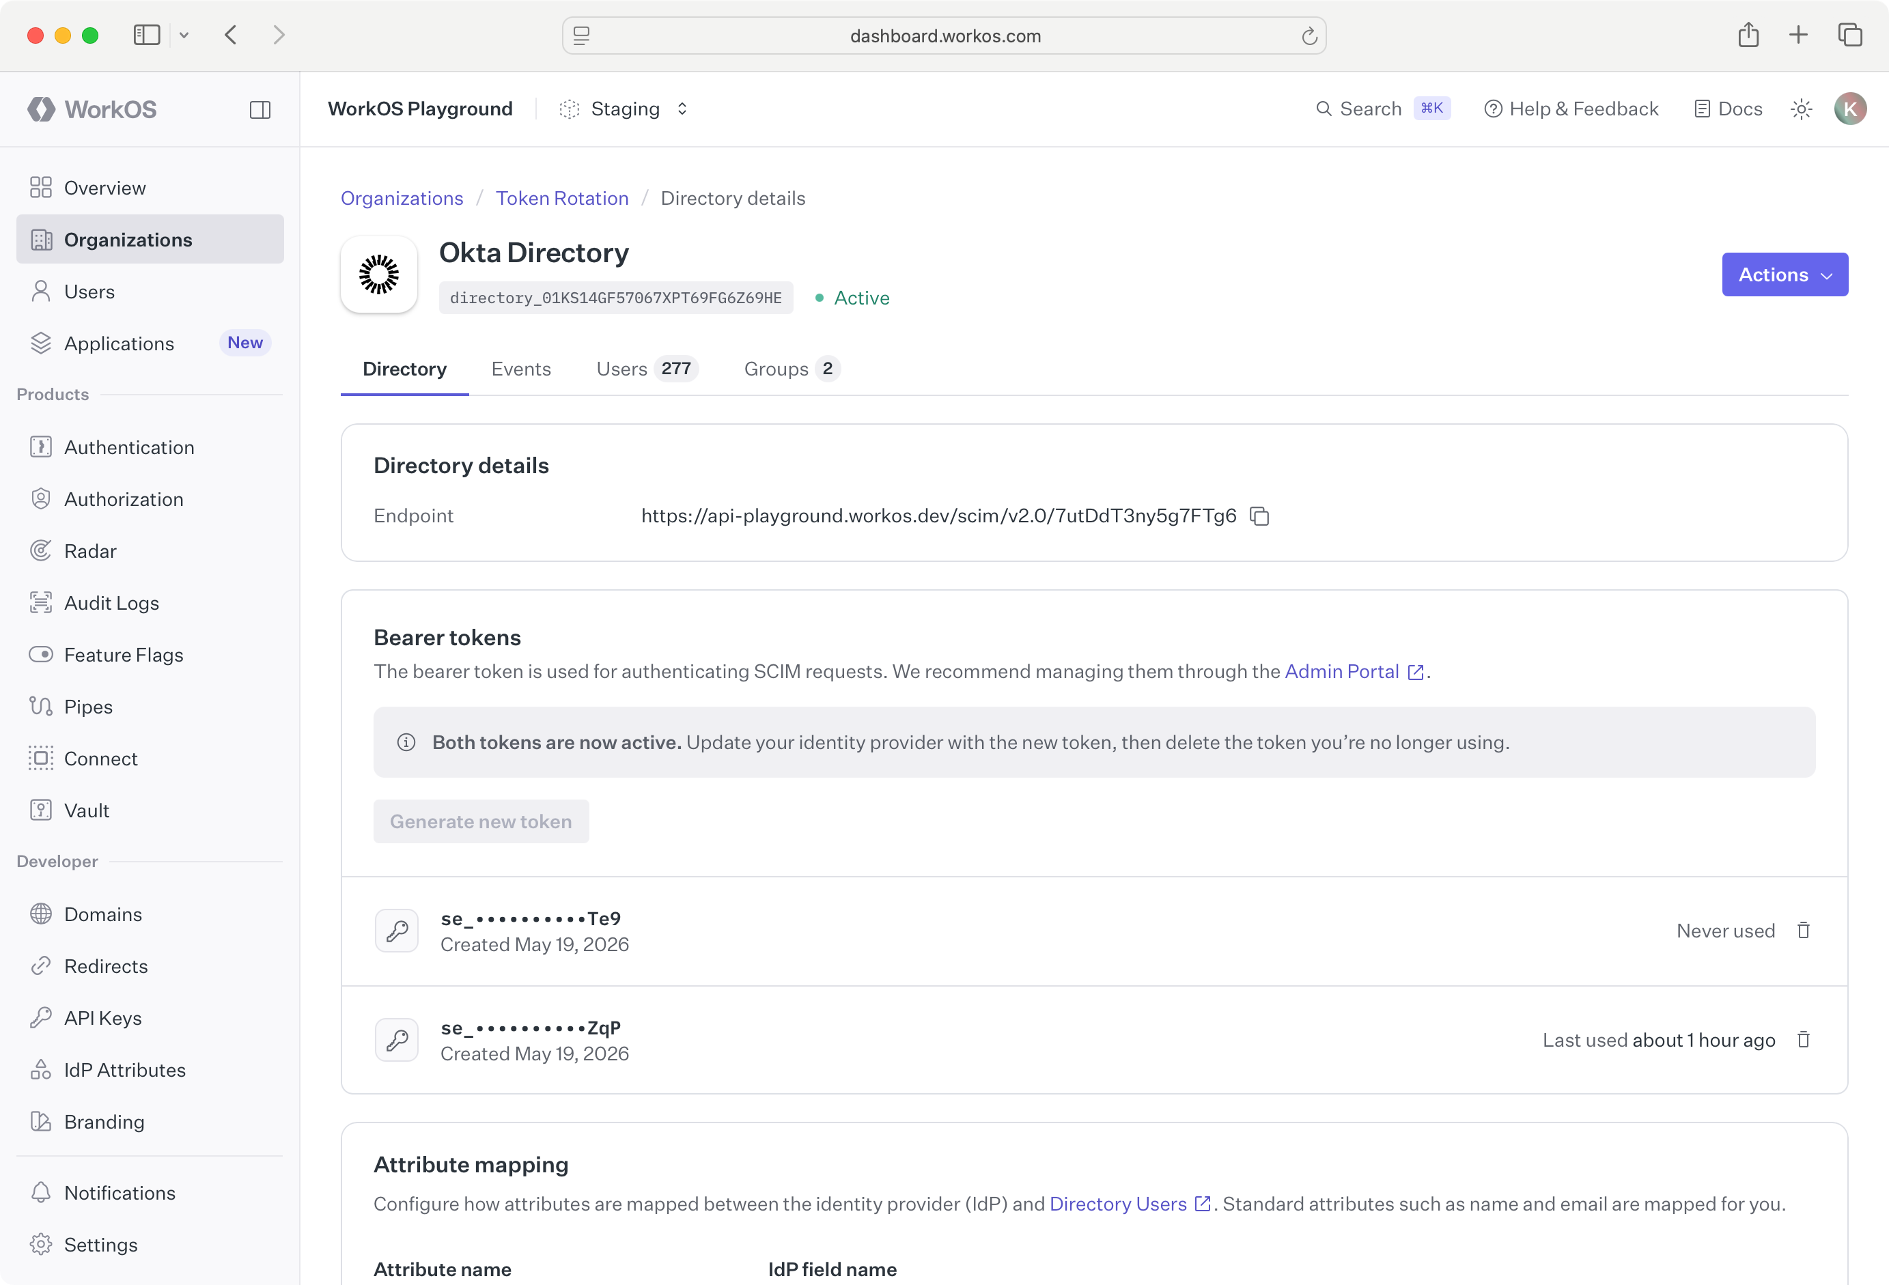Click the WorkOS logo
This screenshot has width=1889, height=1285.
pos(92,109)
